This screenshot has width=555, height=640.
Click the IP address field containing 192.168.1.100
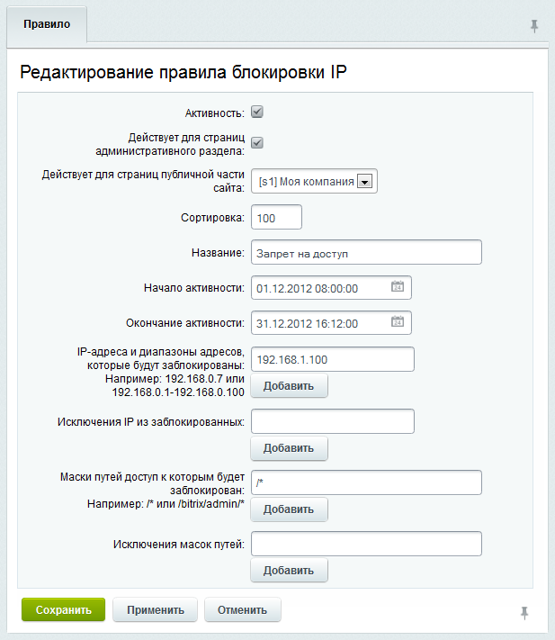[x=332, y=359]
